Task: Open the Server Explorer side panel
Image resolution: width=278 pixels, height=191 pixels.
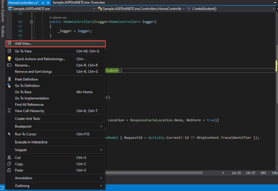Action: [3, 11]
